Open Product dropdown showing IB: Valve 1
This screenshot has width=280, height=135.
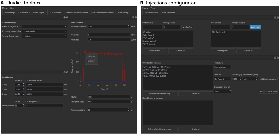coord(223,79)
